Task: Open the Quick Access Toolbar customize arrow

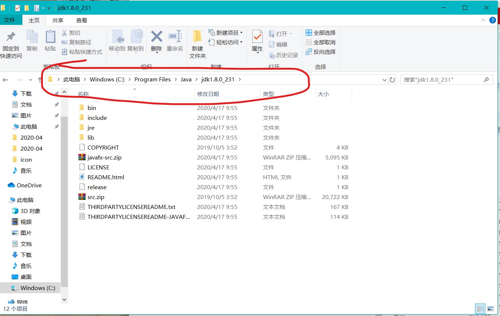Action: click(49, 8)
